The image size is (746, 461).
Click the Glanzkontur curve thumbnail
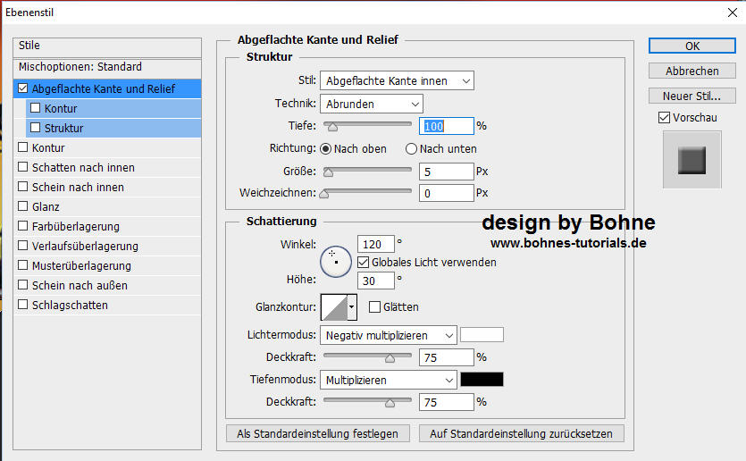click(x=334, y=307)
